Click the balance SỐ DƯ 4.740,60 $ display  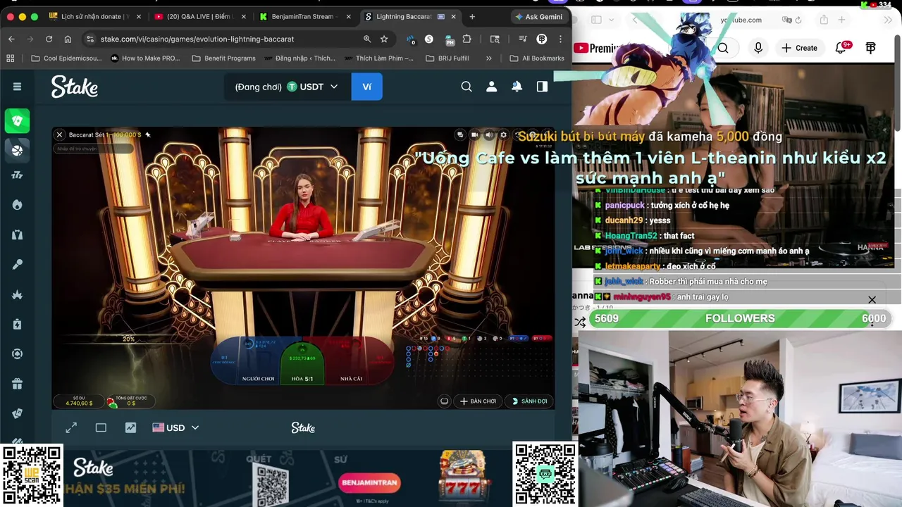[79, 401]
